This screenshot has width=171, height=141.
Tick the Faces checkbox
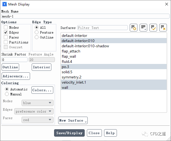coord(6,37)
